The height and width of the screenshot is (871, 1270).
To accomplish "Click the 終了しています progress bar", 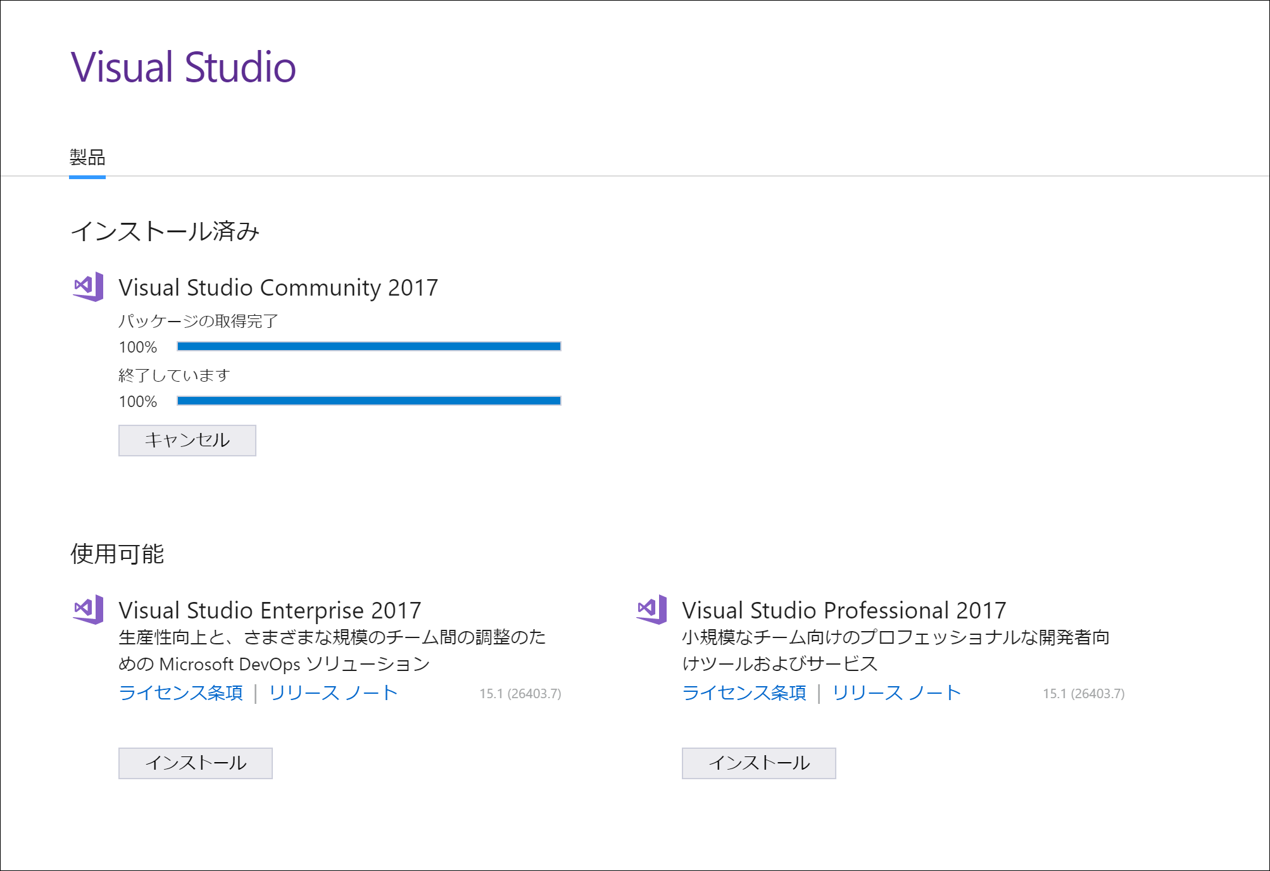I will pos(368,400).
